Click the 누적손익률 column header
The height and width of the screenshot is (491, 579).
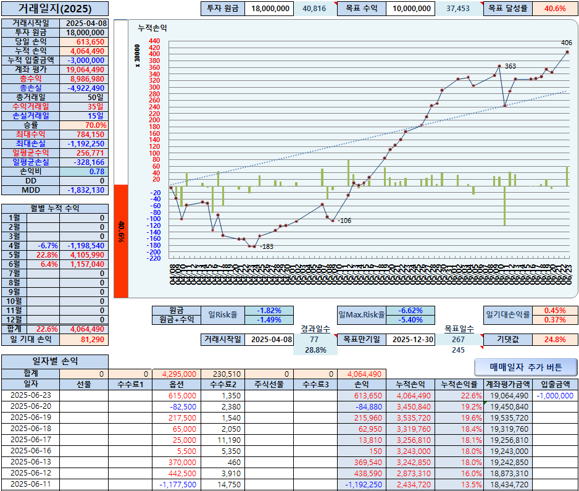tap(459, 384)
